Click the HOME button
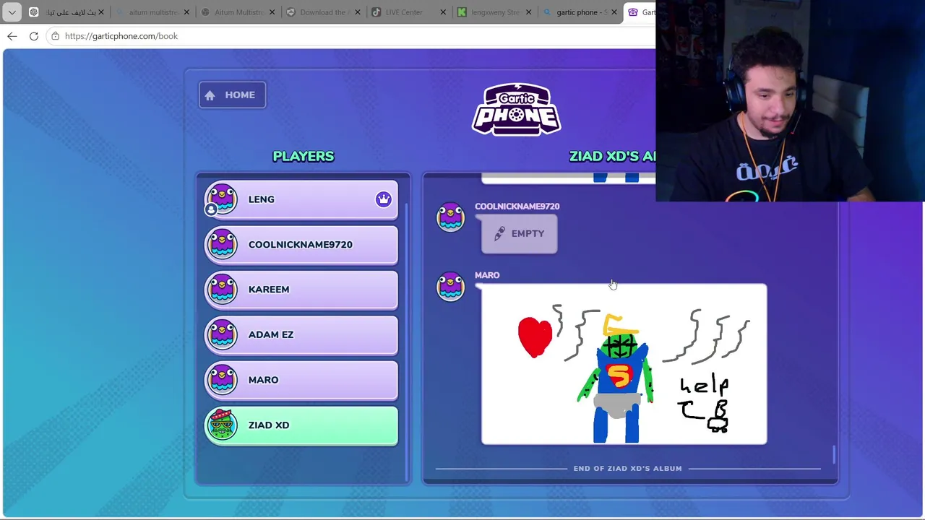The width and height of the screenshot is (925, 520). pos(232,95)
